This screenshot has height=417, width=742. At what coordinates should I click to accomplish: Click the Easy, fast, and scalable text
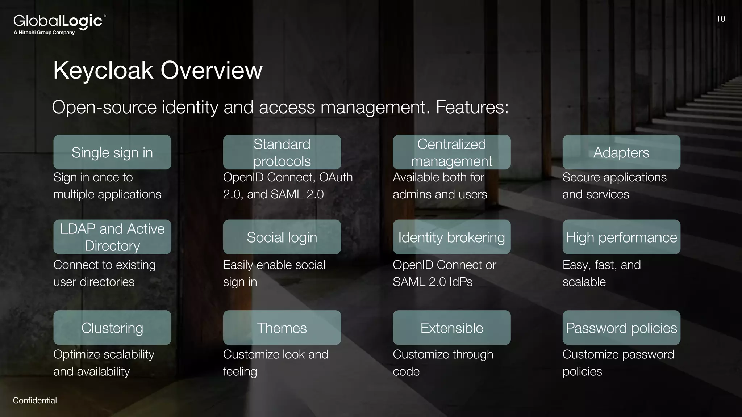(601, 273)
